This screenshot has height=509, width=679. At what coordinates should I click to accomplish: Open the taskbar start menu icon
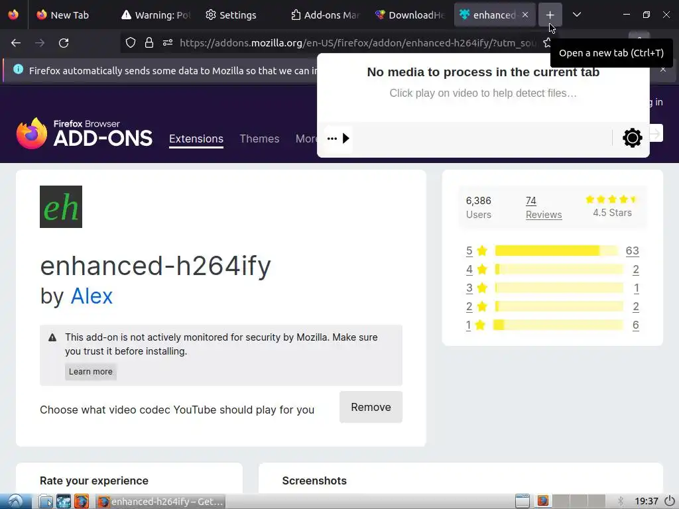click(x=15, y=501)
